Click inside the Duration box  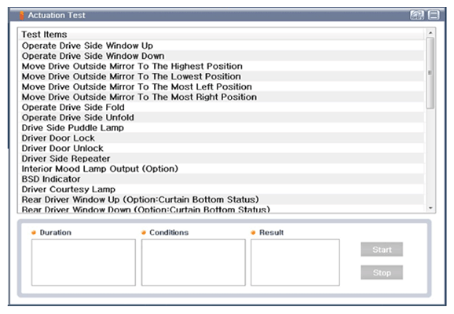pyautogui.click(x=83, y=262)
